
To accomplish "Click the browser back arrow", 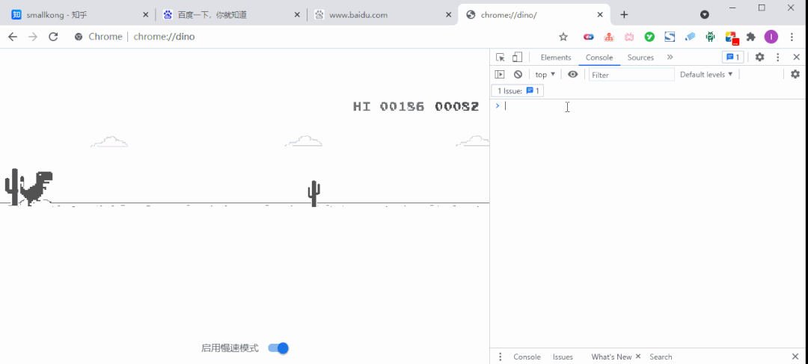I will (13, 37).
